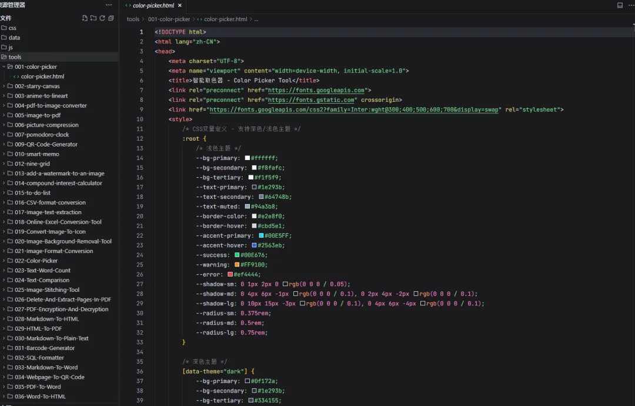The width and height of the screenshot is (635, 406).
Task: Select the 014-compound-interest-calculator folder
Action: [x=59, y=183]
